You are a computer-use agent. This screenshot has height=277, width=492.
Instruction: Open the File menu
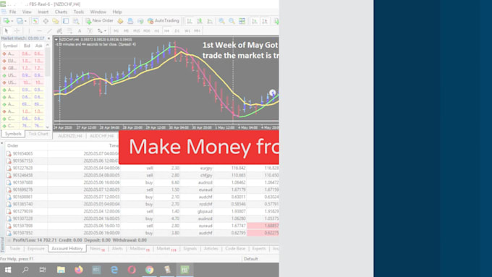click(12, 12)
